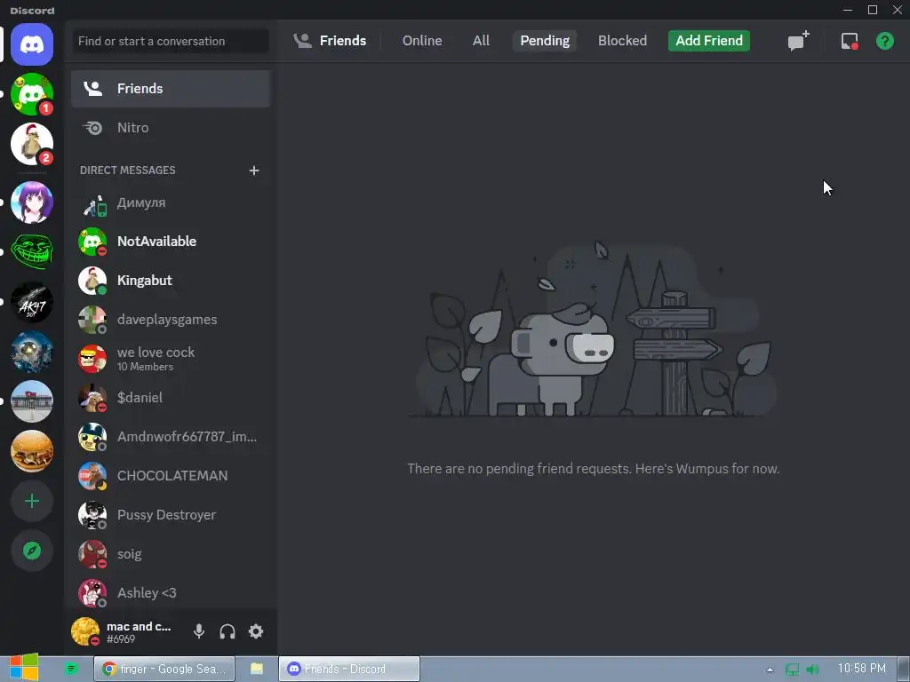
Task: Open DM with soig
Action: click(x=171, y=554)
